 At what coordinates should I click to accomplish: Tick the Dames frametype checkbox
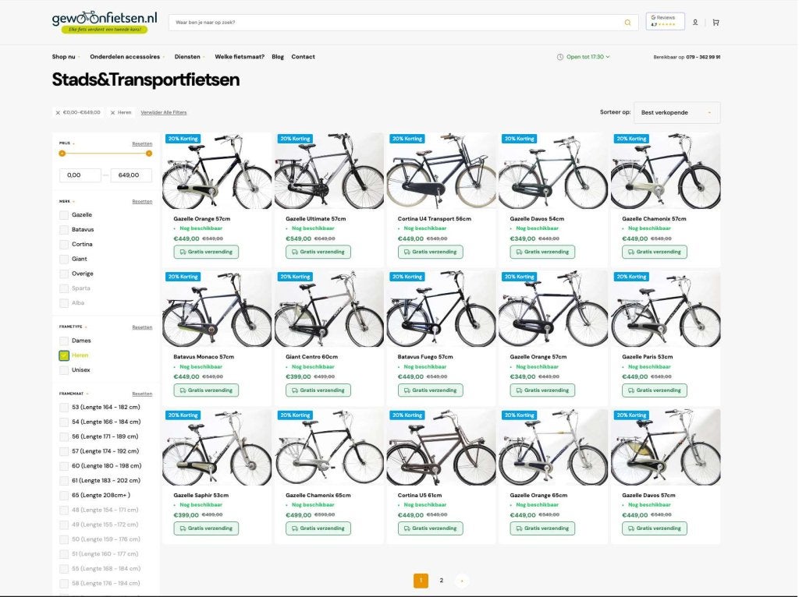[x=64, y=341]
